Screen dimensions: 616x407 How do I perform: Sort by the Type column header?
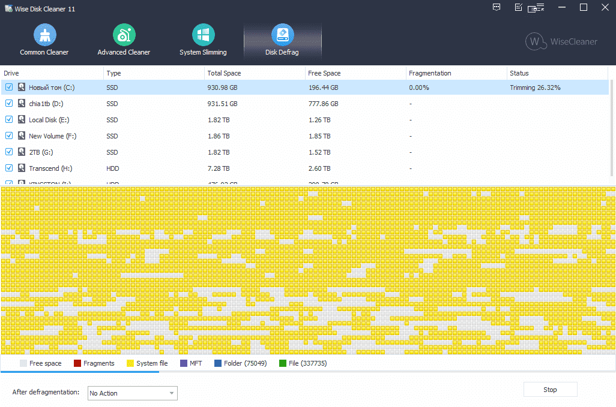(x=154, y=73)
